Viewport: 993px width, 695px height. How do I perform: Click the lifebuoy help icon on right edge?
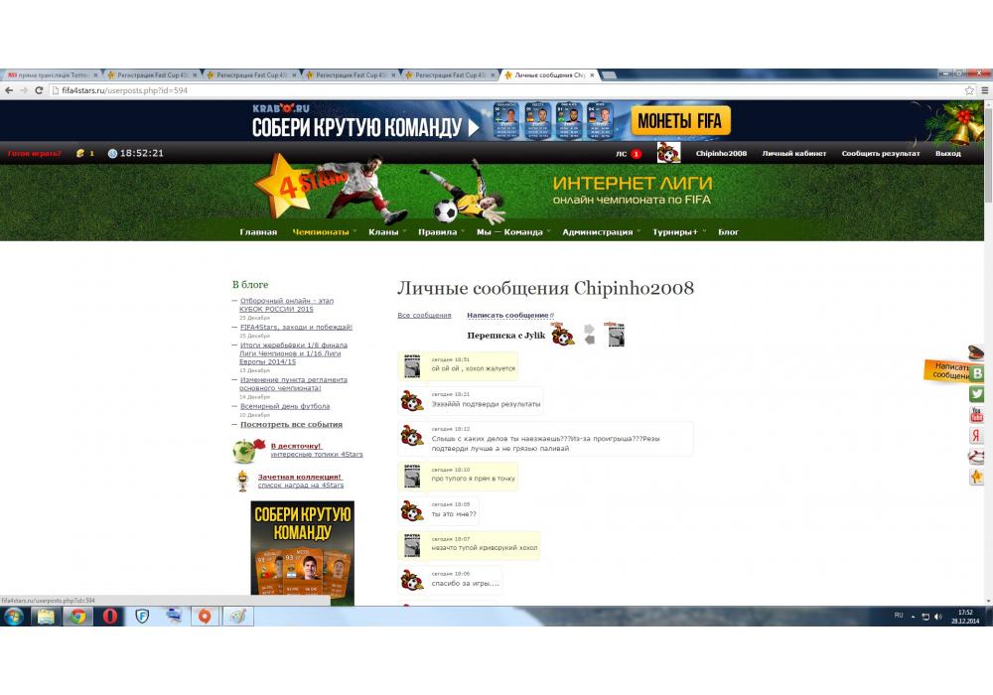click(976, 456)
